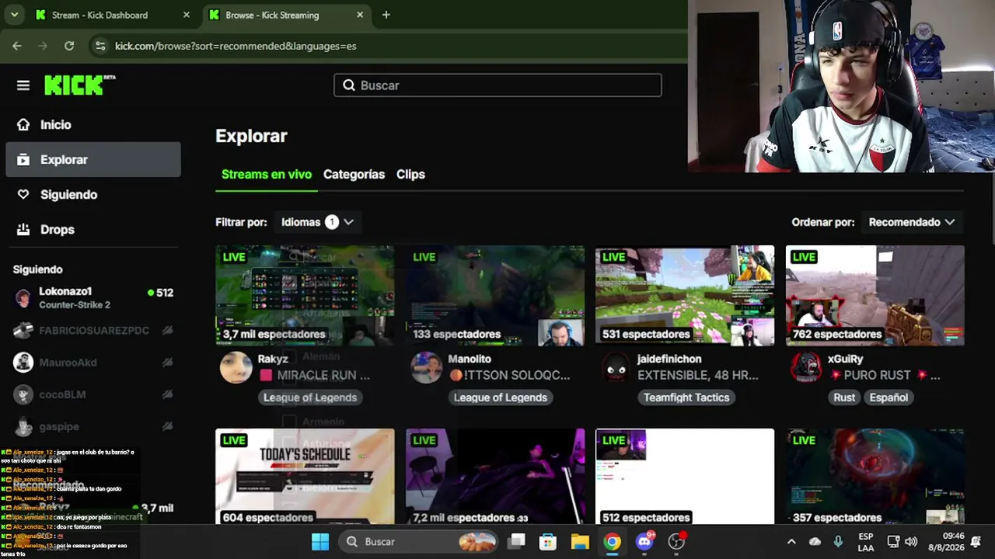995x559 pixels.
Task: Open Drops in the sidebar
Action: 93,229
